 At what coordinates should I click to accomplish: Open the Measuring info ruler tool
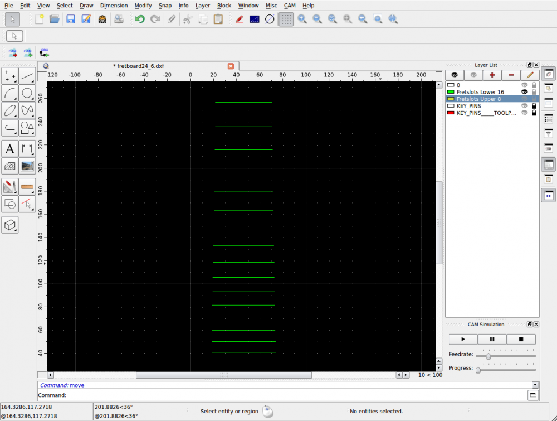tap(27, 187)
